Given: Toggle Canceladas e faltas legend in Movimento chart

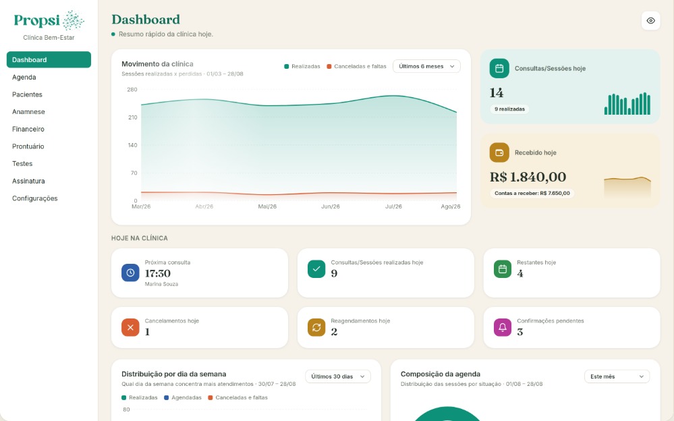Looking at the screenshot, I should click(356, 66).
